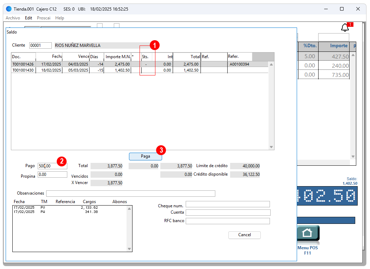Click the Importe M.N. column header

117,57
